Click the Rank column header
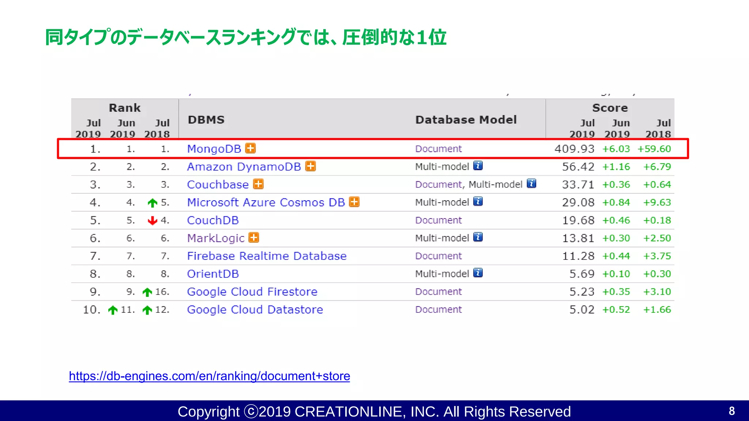Screen dimensions: 749x421 [x=125, y=108]
